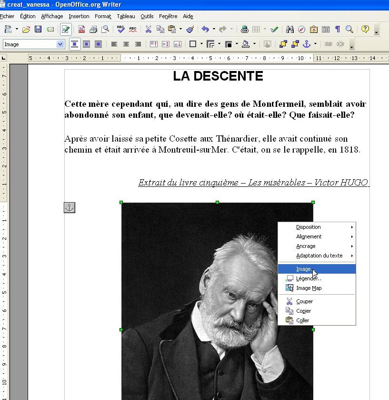Open the Insertion menu

pos(79,16)
